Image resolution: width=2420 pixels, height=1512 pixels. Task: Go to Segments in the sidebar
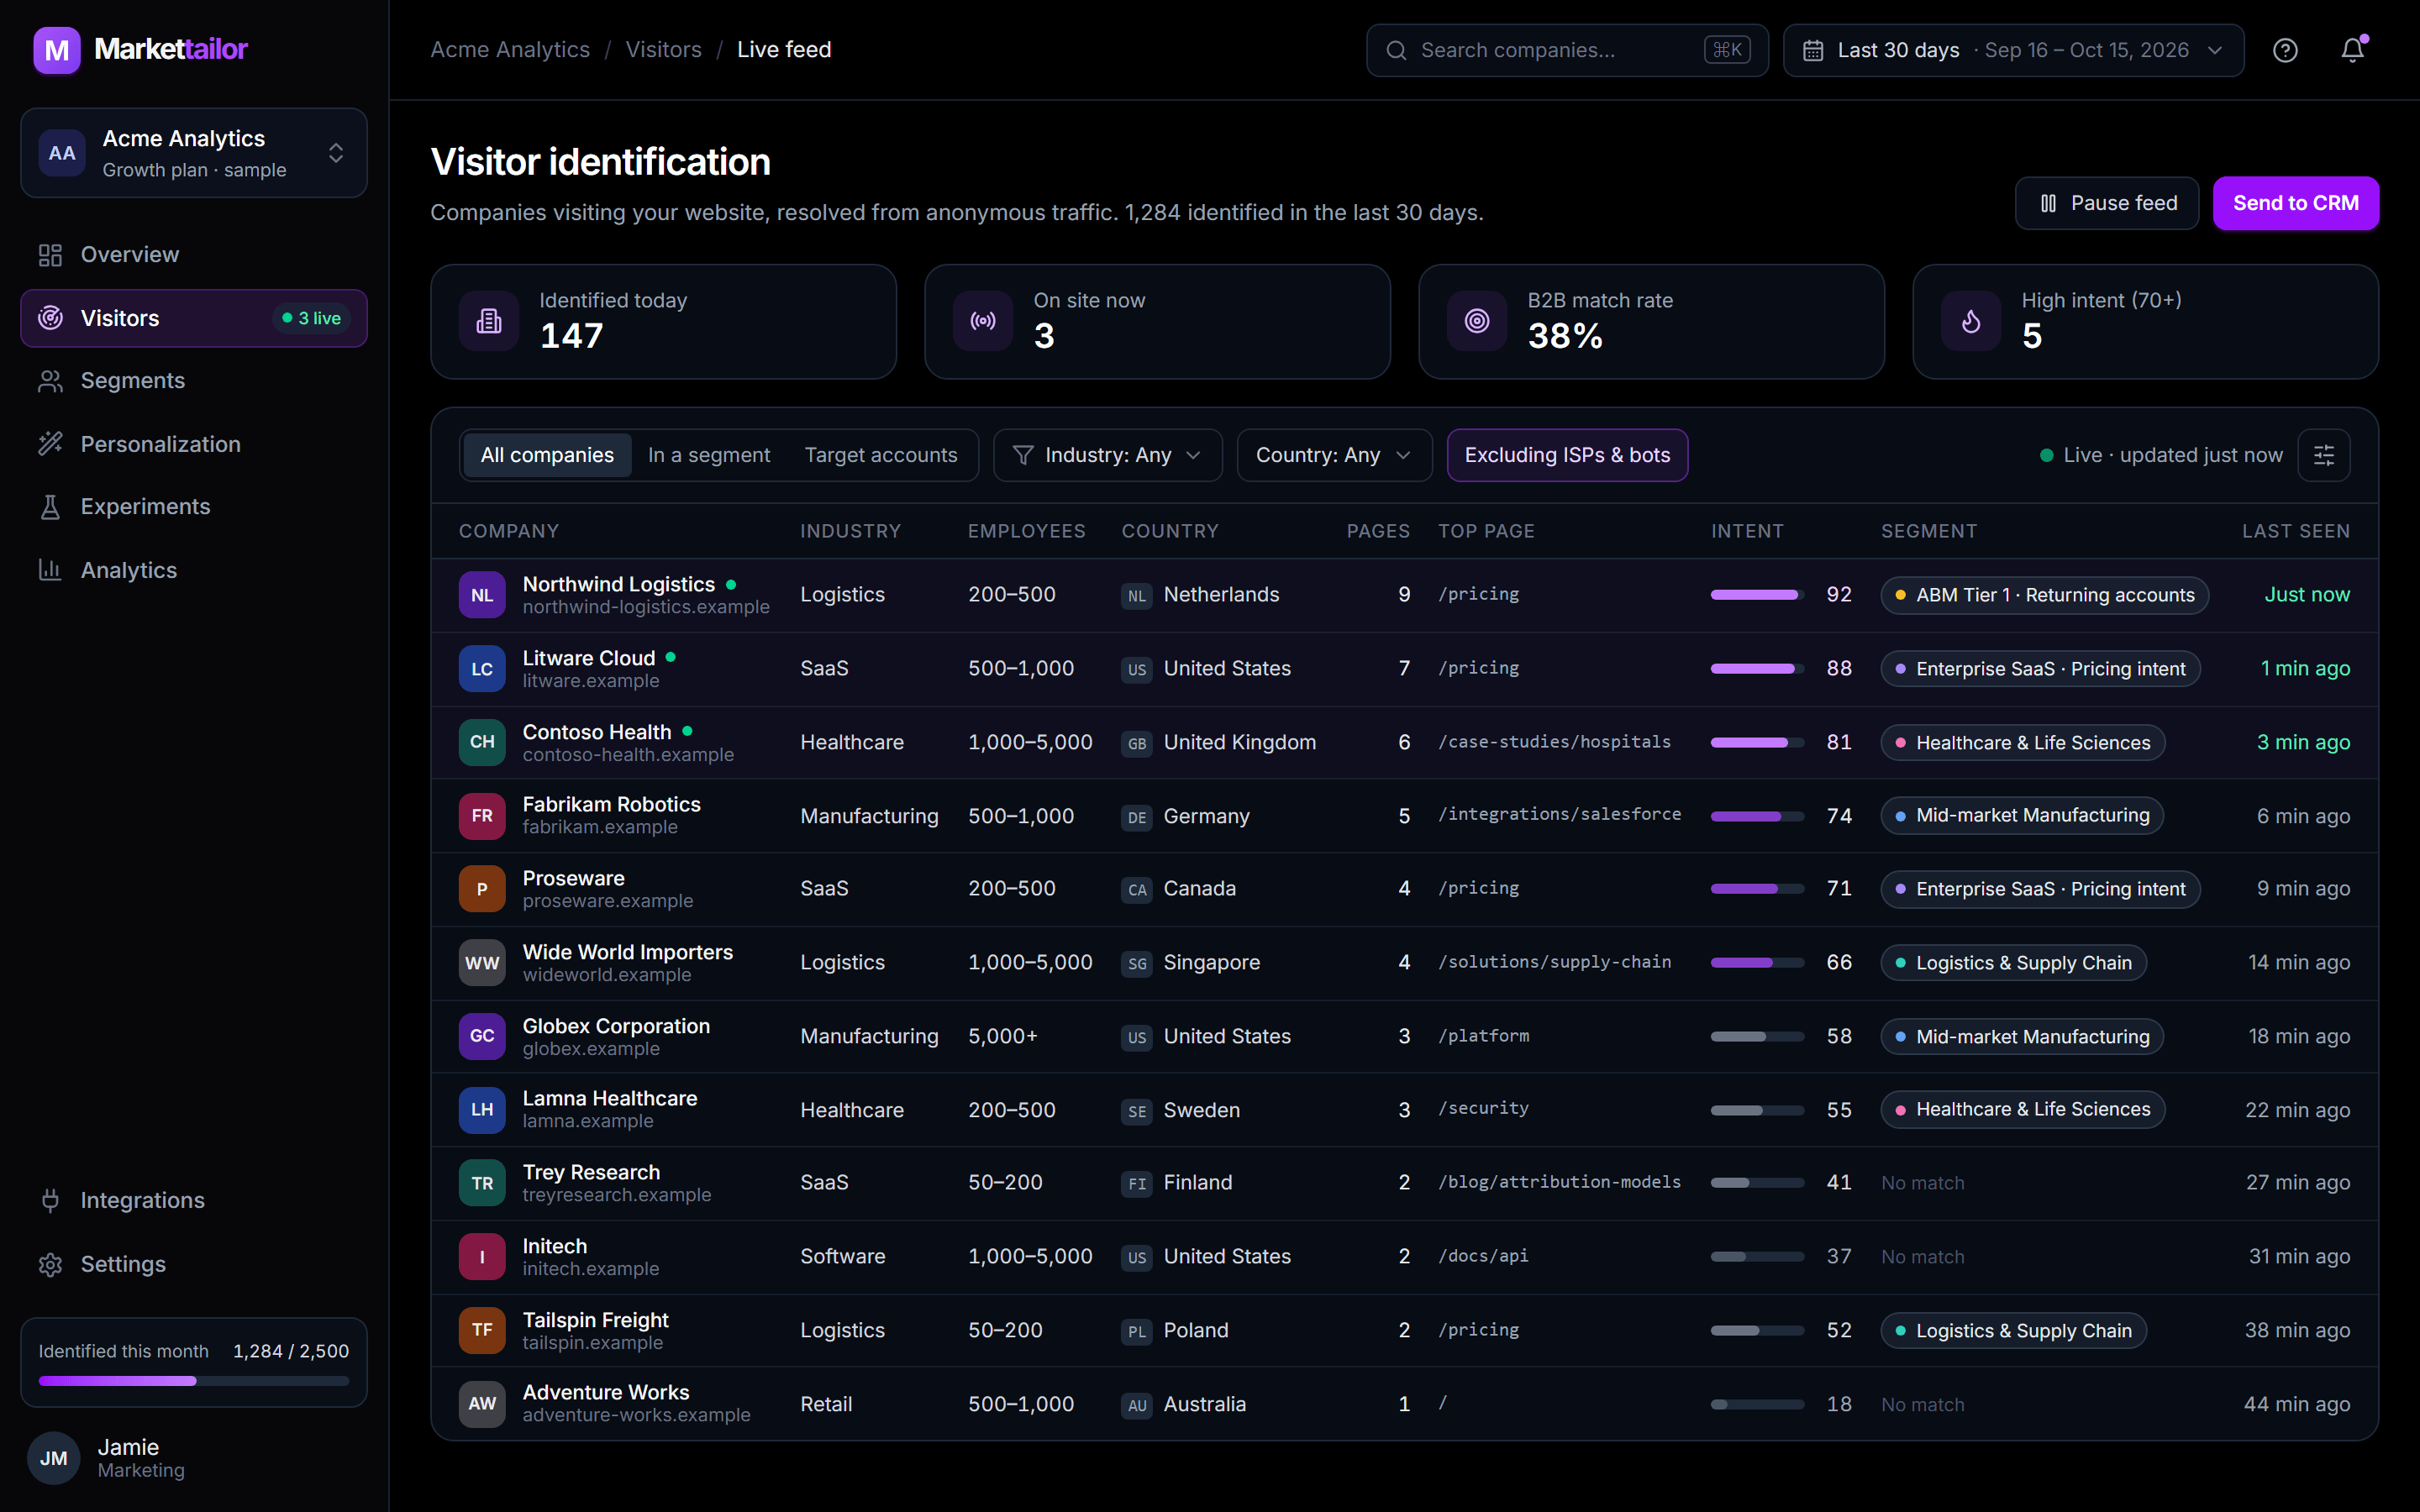click(194, 381)
